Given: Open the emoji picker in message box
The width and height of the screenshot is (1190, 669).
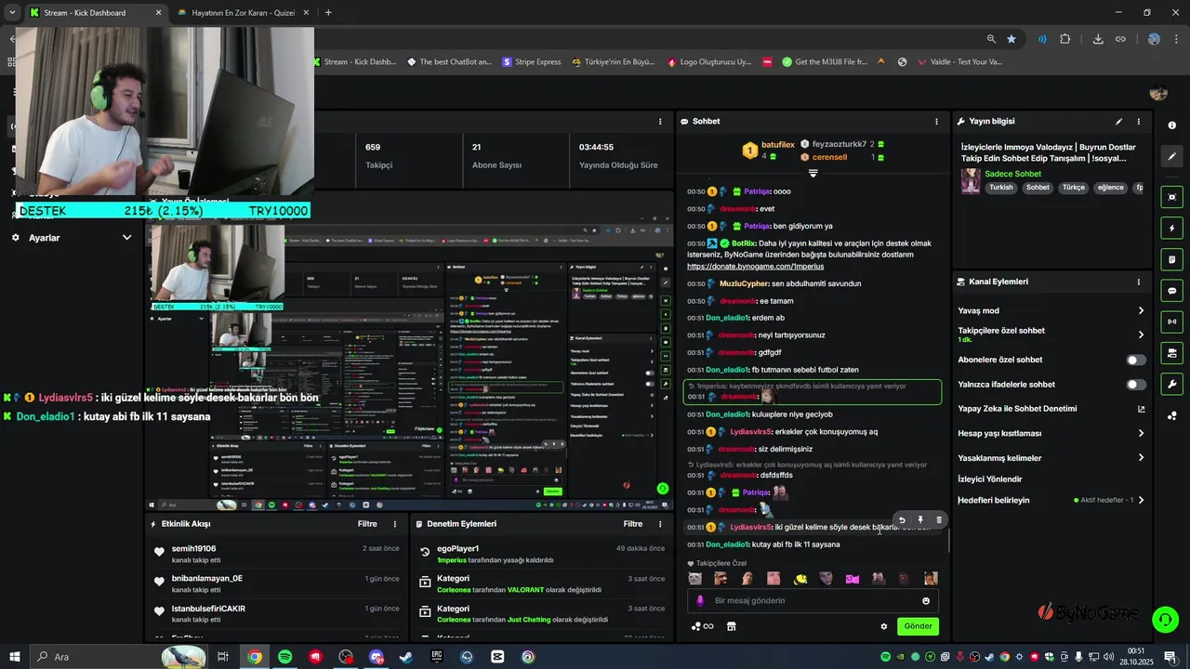Looking at the screenshot, I should tap(926, 601).
